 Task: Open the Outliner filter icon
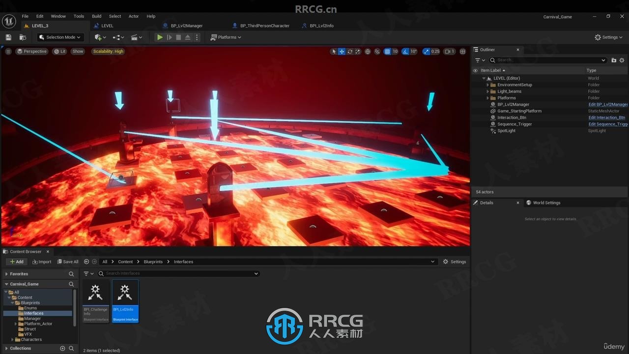480,60
